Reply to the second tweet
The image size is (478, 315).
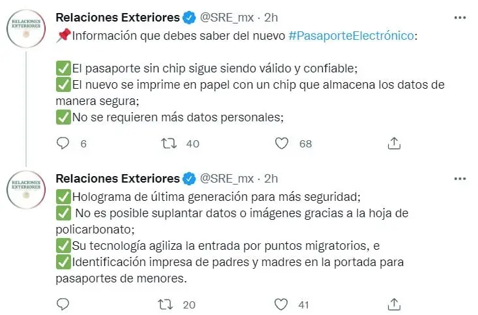click(63, 304)
